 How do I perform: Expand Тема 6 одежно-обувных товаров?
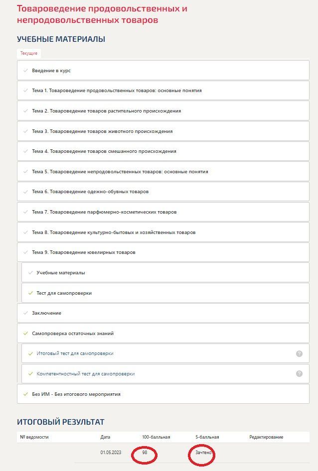click(x=90, y=192)
